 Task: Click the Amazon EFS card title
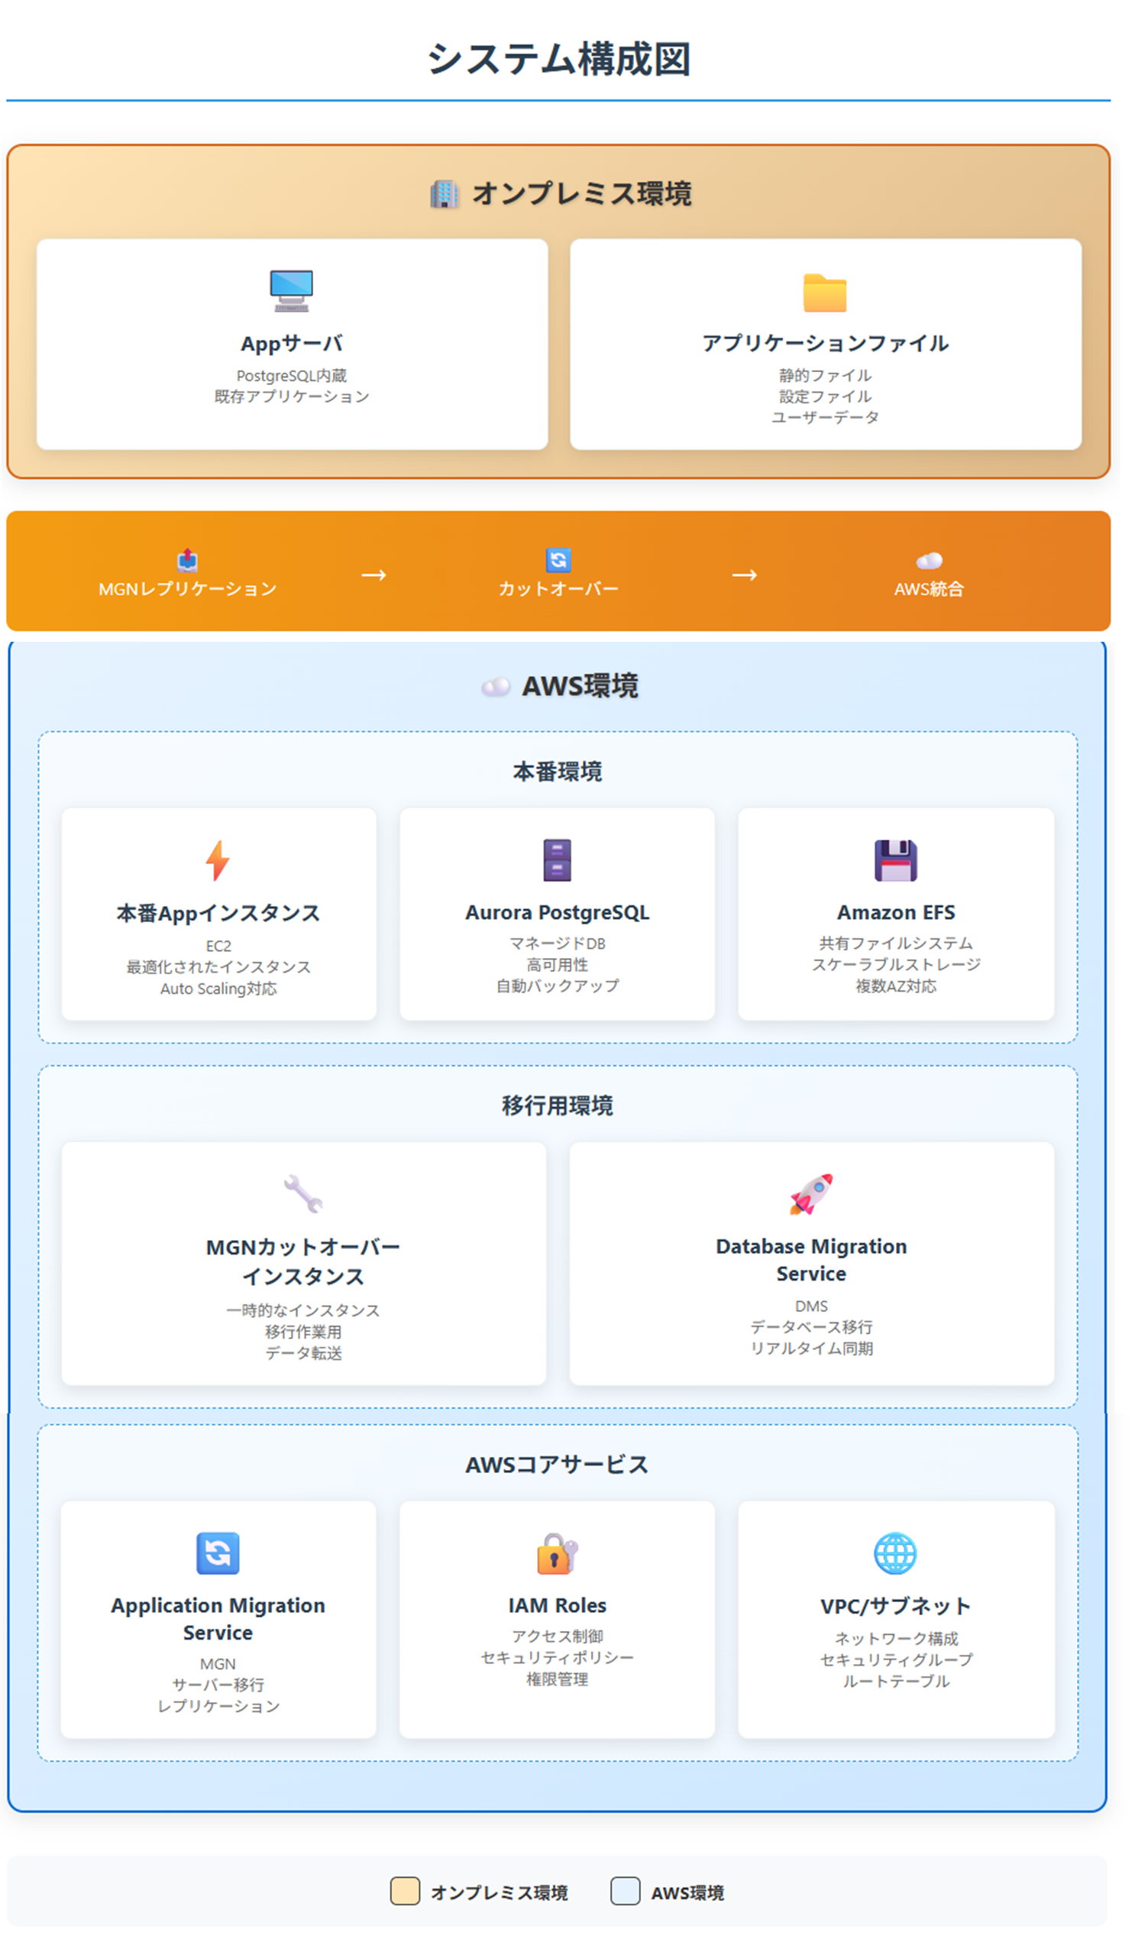tap(897, 913)
